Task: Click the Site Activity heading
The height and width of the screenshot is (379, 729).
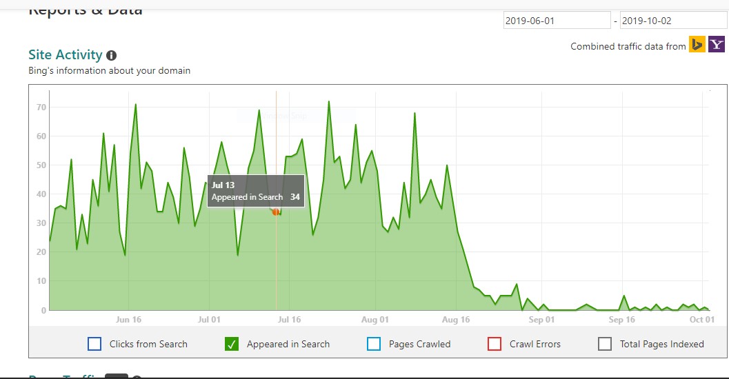Action: coord(65,55)
